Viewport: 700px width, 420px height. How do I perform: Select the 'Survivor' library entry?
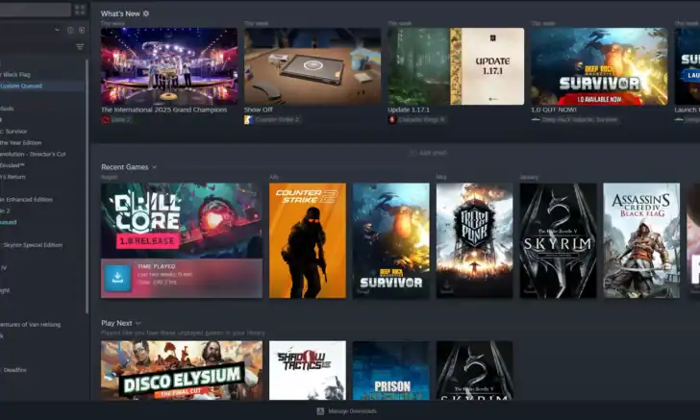pyautogui.click(x=42, y=132)
